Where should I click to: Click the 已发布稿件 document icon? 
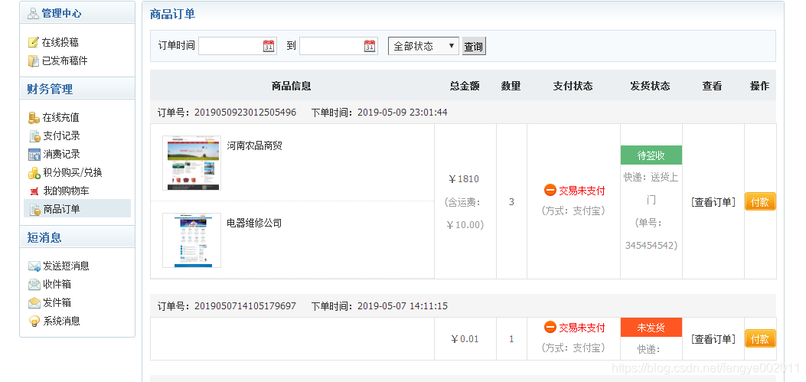(x=34, y=60)
